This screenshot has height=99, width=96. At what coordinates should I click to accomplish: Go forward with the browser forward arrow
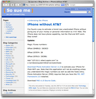[x=8, y=5]
